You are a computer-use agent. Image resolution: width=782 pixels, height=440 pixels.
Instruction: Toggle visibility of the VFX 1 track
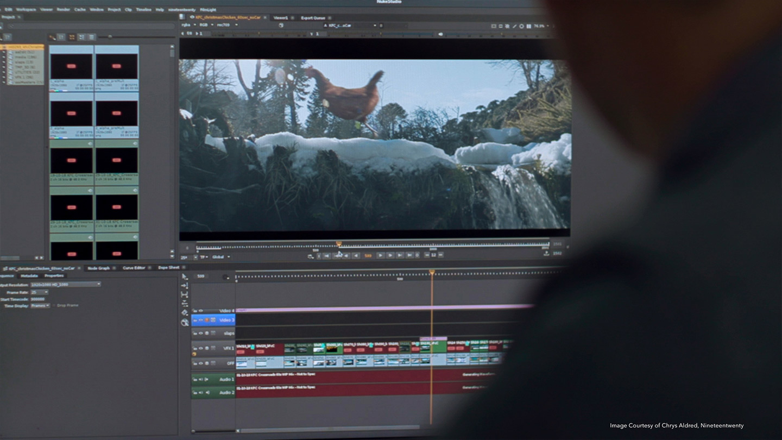(x=201, y=348)
